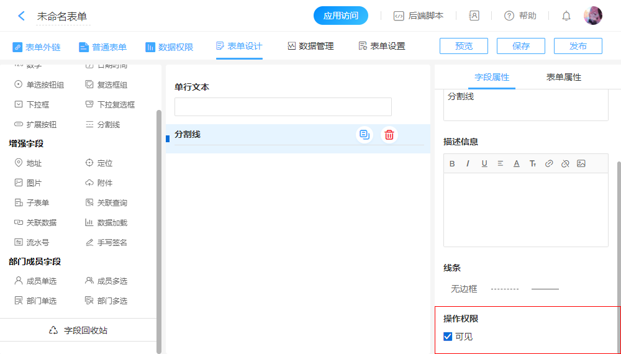The image size is (621, 354).
Task: Add a 下拉框 dropdown field
Action: 37,104
